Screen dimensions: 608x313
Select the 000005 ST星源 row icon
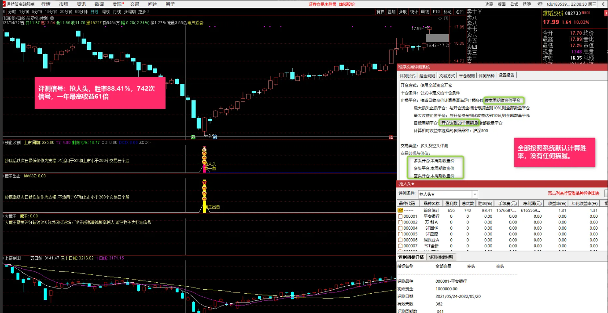tap(400, 234)
